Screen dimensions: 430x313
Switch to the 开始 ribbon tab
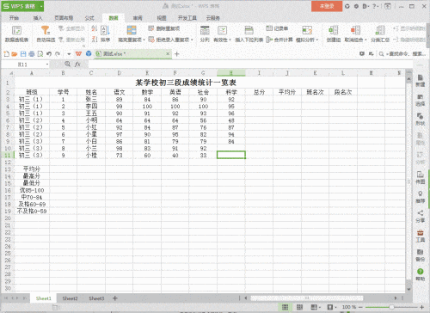pyautogui.click(x=14, y=18)
